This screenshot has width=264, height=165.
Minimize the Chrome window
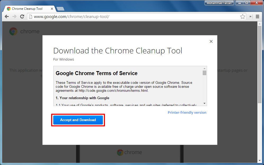click(239, 3)
